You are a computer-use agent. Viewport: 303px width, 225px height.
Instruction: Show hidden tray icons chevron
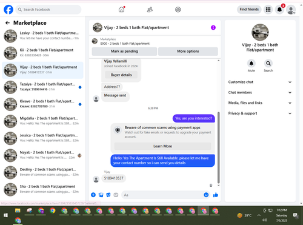coord(259,215)
